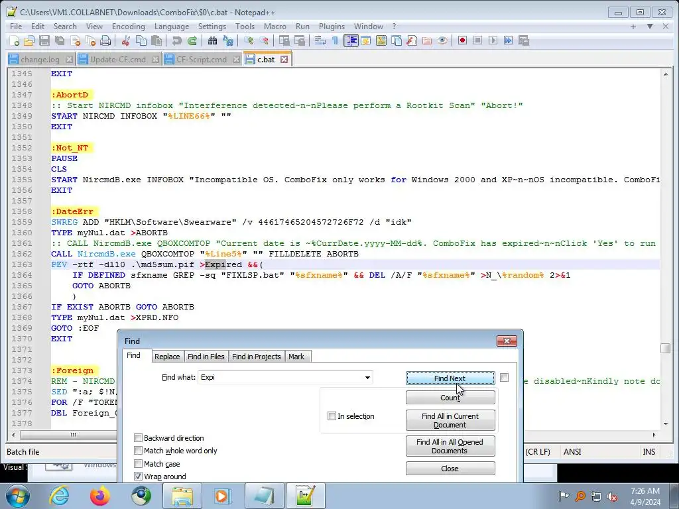
Task: Click the Save file toolbar icon
Action: click(x=44, y=40)
